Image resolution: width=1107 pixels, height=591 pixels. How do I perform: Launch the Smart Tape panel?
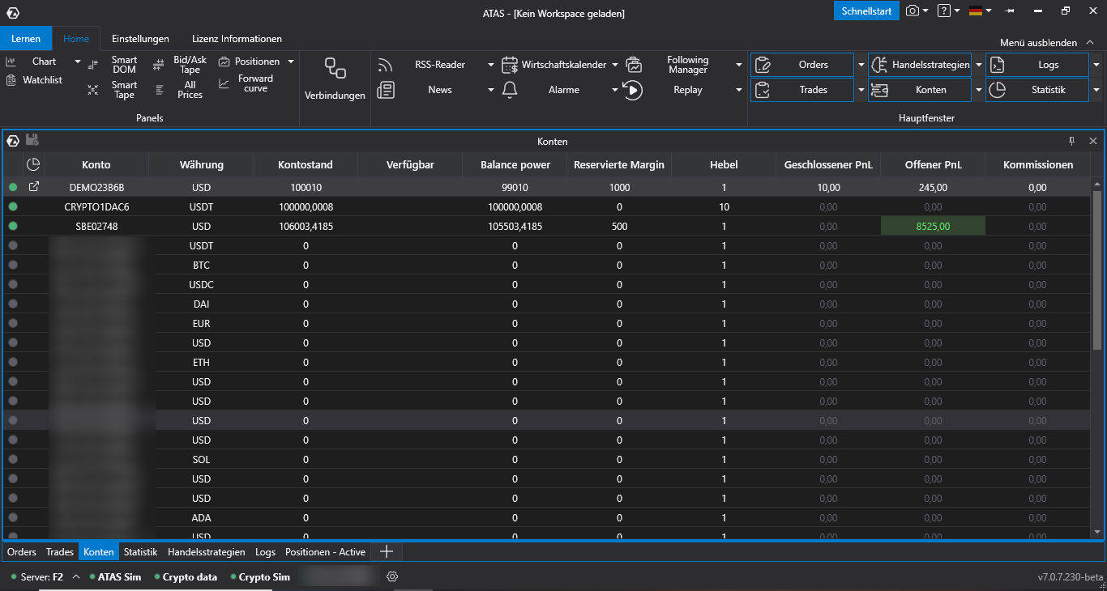[113, 90]
